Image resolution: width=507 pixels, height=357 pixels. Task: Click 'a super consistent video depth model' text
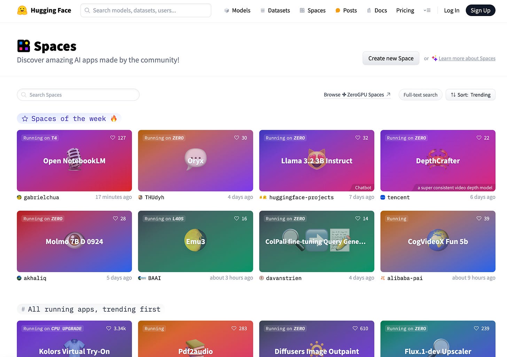tap(455, 188)
